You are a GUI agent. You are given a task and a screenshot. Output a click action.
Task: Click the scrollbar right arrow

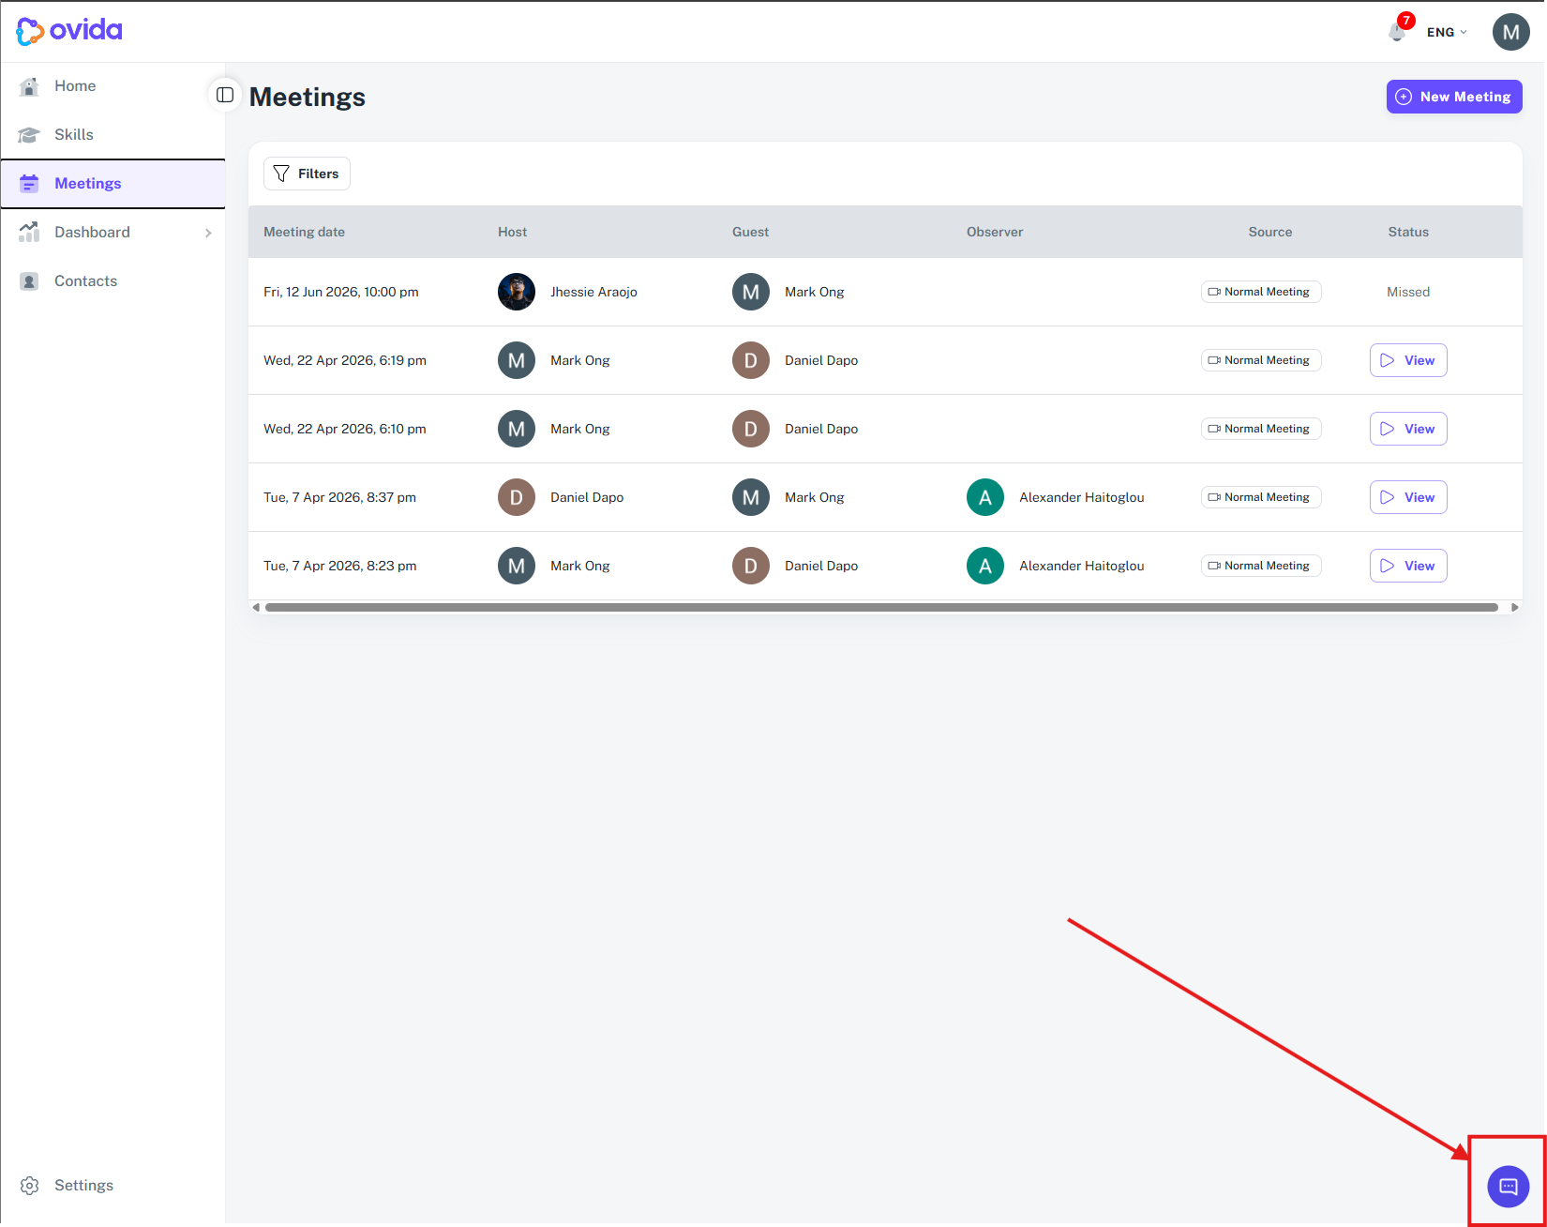(x=1514, y=608)
